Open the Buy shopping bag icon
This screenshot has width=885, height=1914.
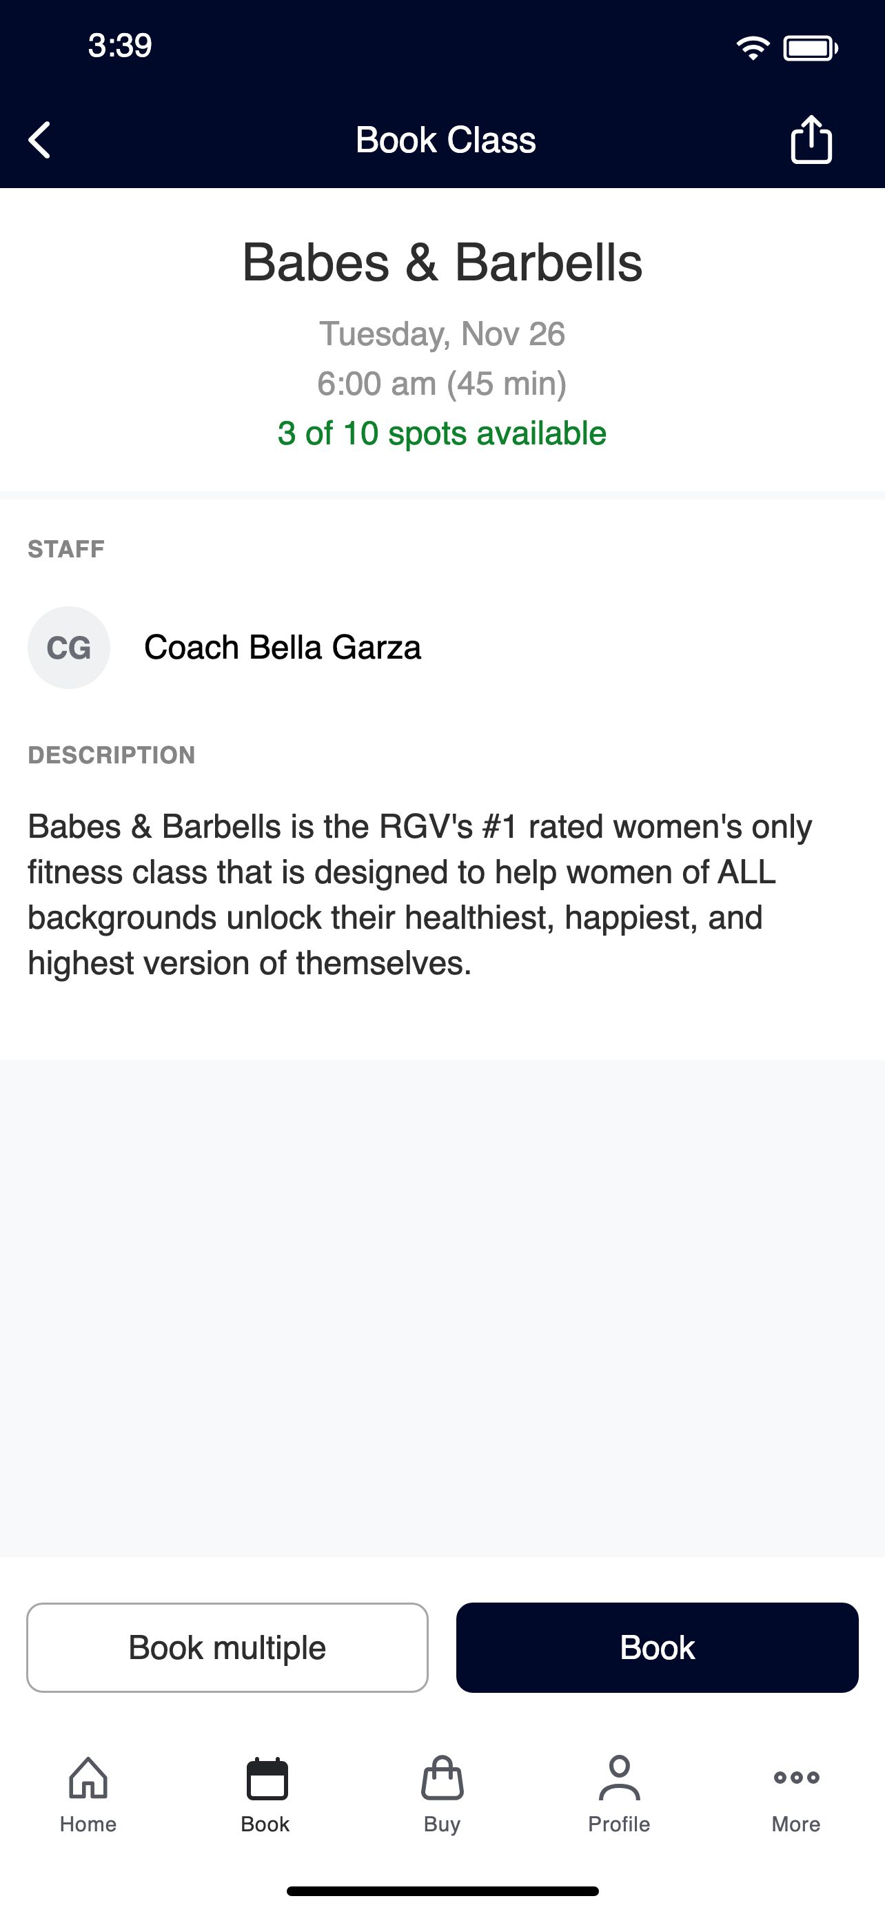point(442,1778)
